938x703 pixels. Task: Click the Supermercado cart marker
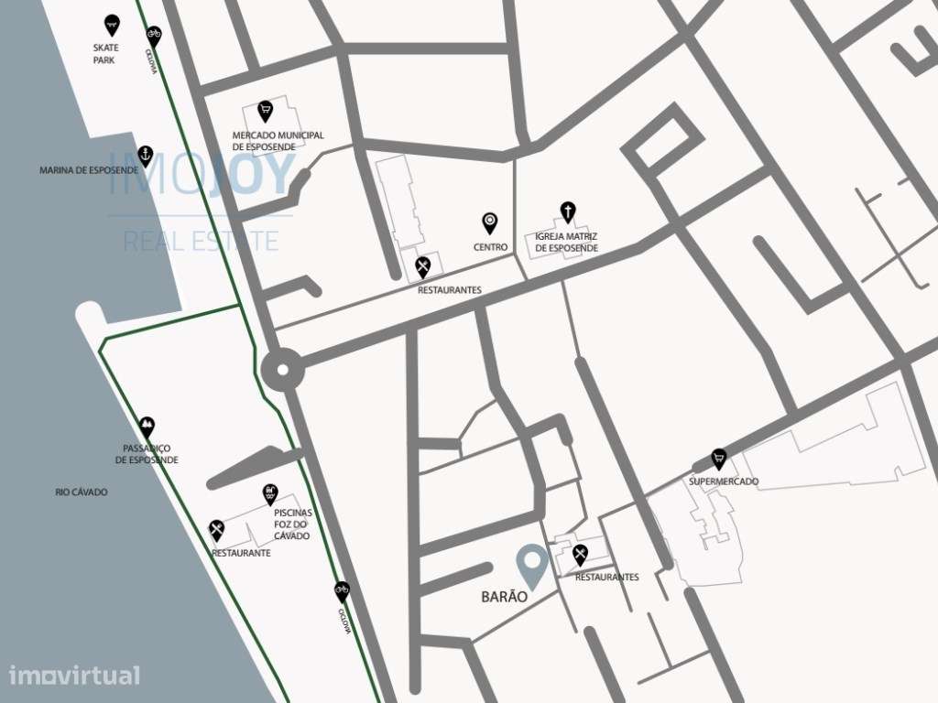point(718,460)
